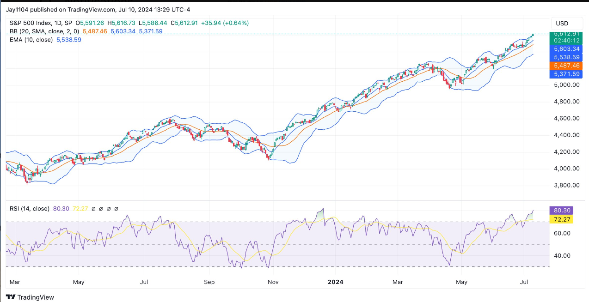The width and height of the screenshot is (589, 302).
Task: Click the 4,600.00 price axis tick
Action: 566,118
